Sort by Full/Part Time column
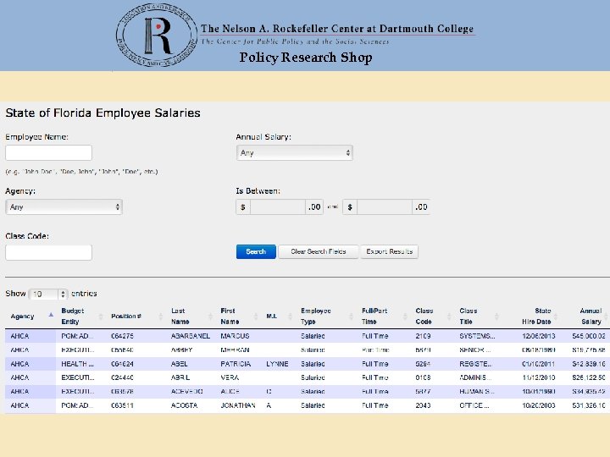This screenshot has height=457, width=610. pyautogui.click(x=374, y=317)
